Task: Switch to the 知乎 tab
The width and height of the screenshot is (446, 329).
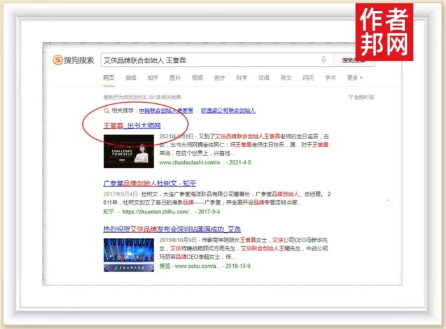Action: [153, 78]
